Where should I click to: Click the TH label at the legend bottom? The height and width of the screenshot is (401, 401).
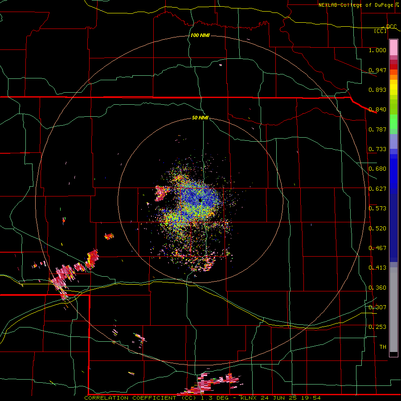point(383,347)
